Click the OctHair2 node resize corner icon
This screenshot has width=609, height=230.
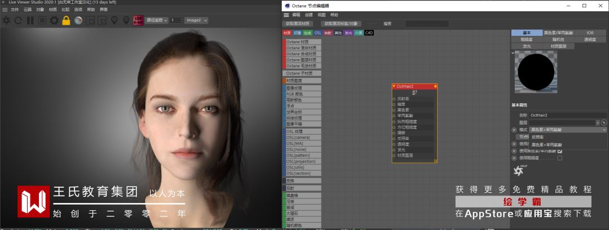435,161
